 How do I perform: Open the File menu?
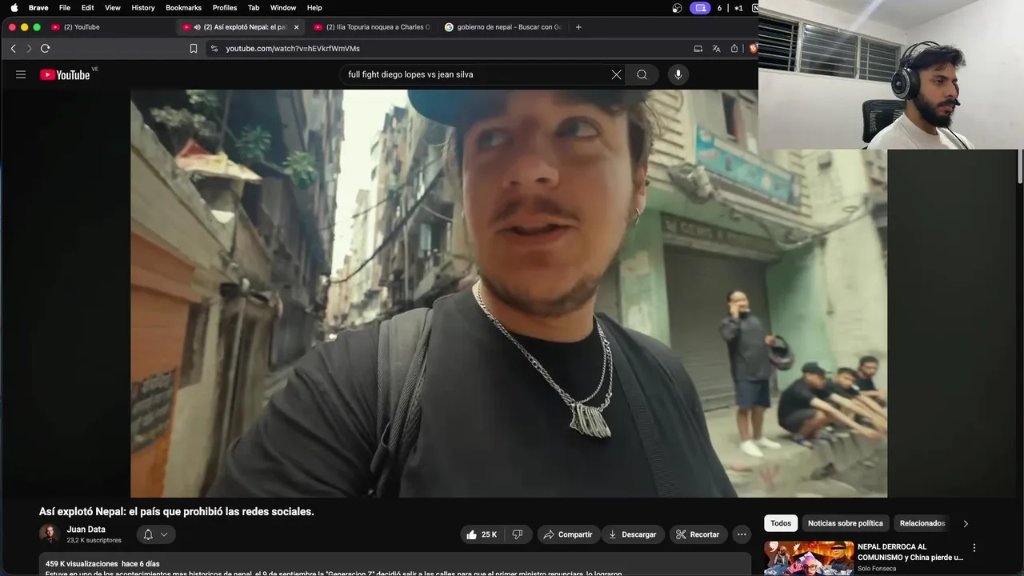click(65, 8)
